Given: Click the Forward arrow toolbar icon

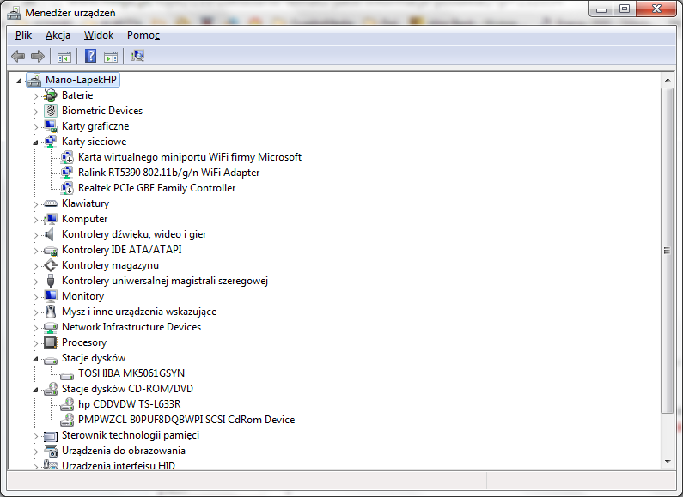Looking at the screenshot, I should pos(38,56).
